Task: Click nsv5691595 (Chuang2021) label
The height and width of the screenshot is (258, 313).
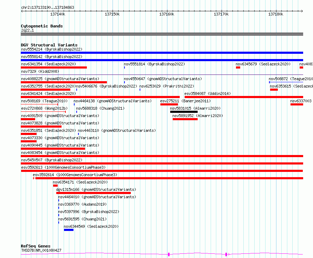Action: click(x=82, y=219)
